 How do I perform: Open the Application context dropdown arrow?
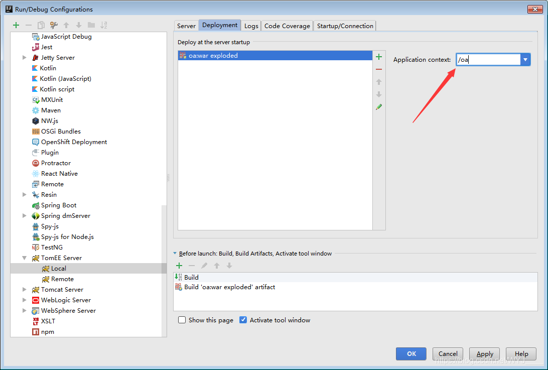coord(525,60)
